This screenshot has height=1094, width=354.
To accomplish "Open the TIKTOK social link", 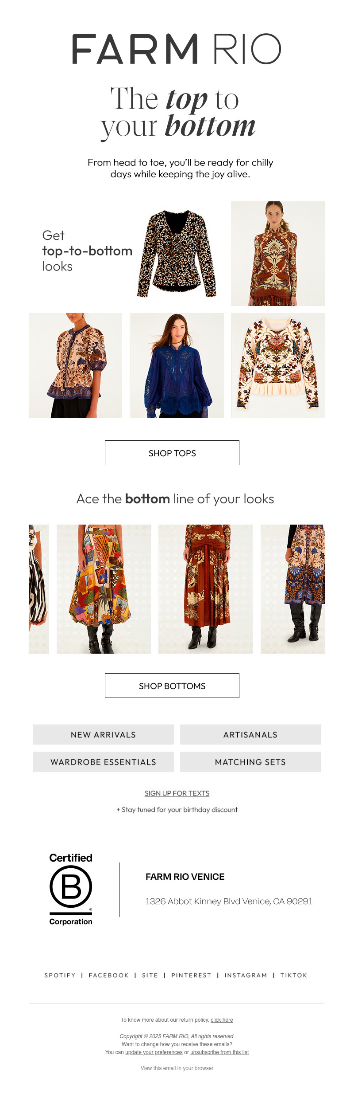I will click(293, 975).
